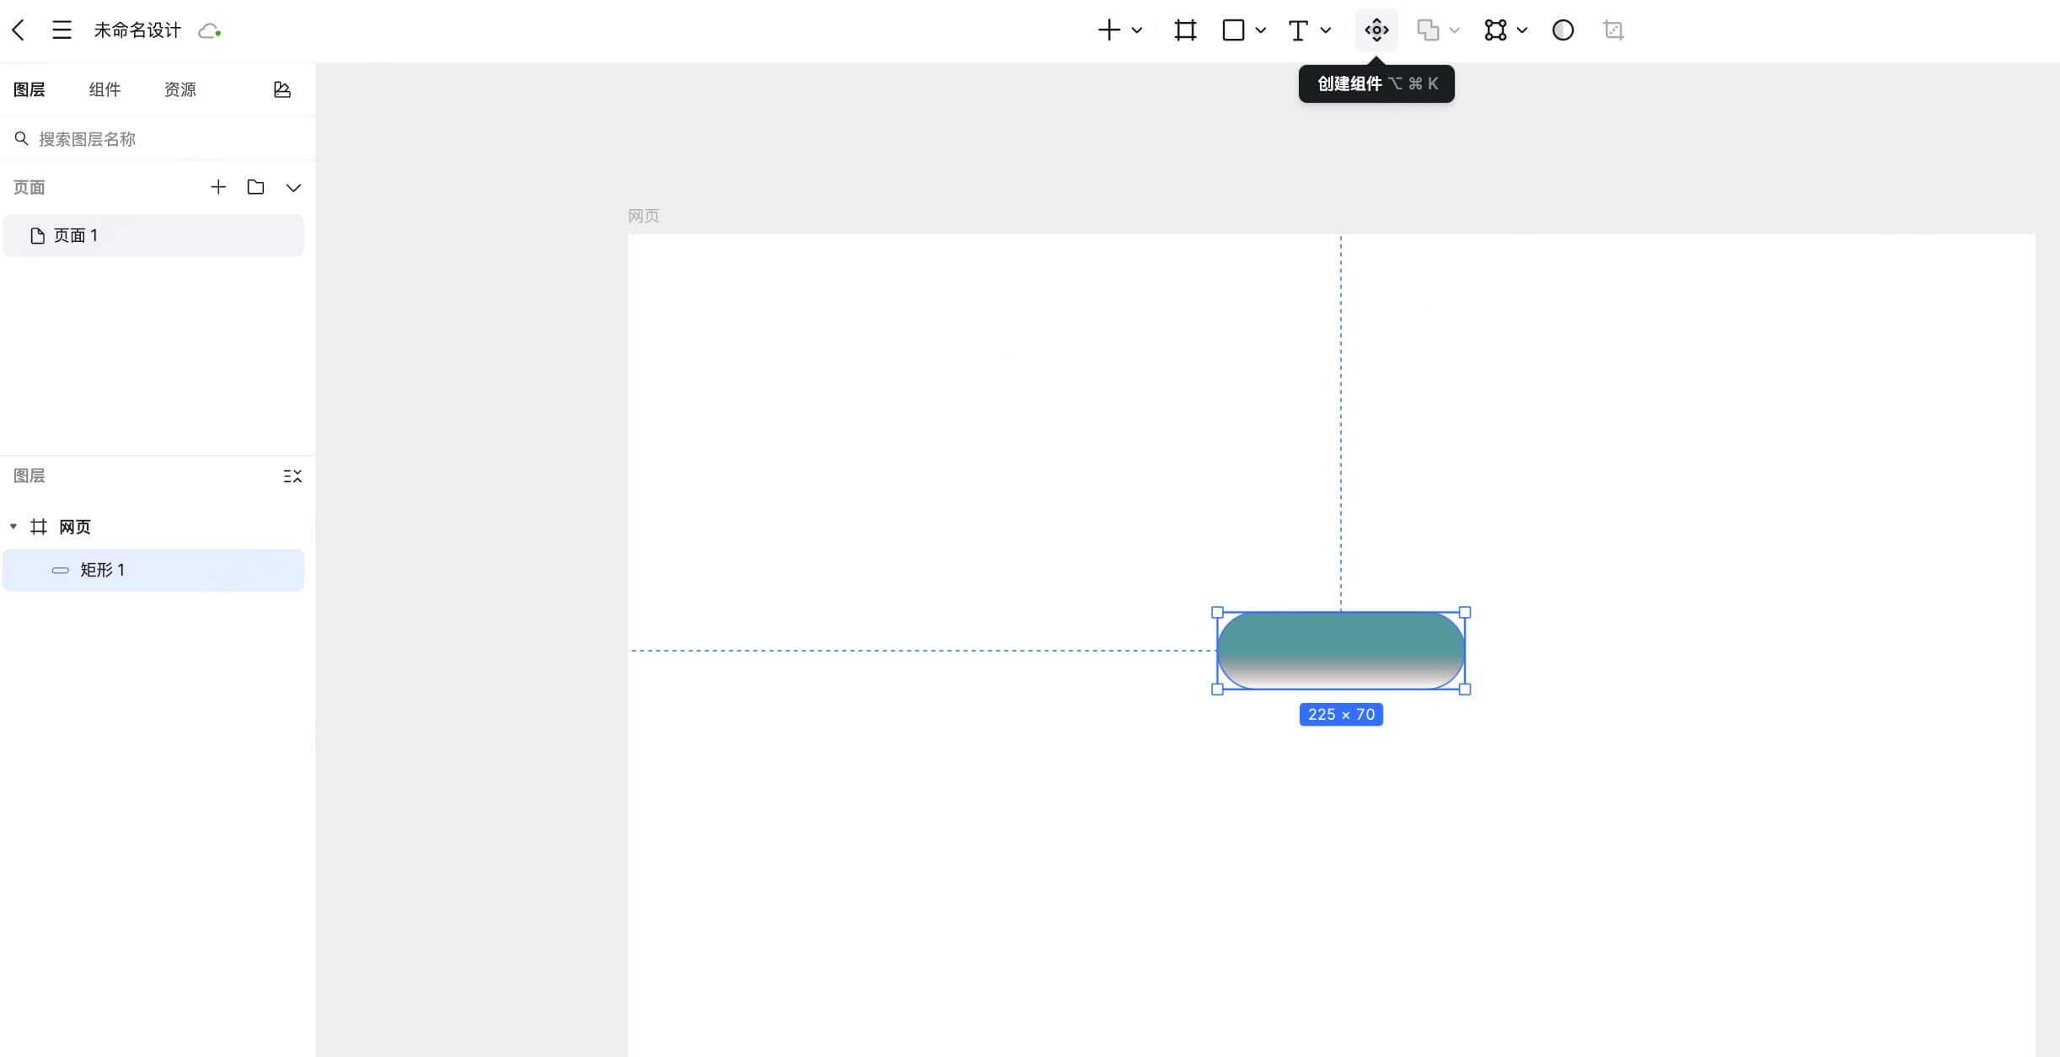Open the hamburger main menu
The height and width of the screenshot is (1057, 2060).
(x=62, y=30)
